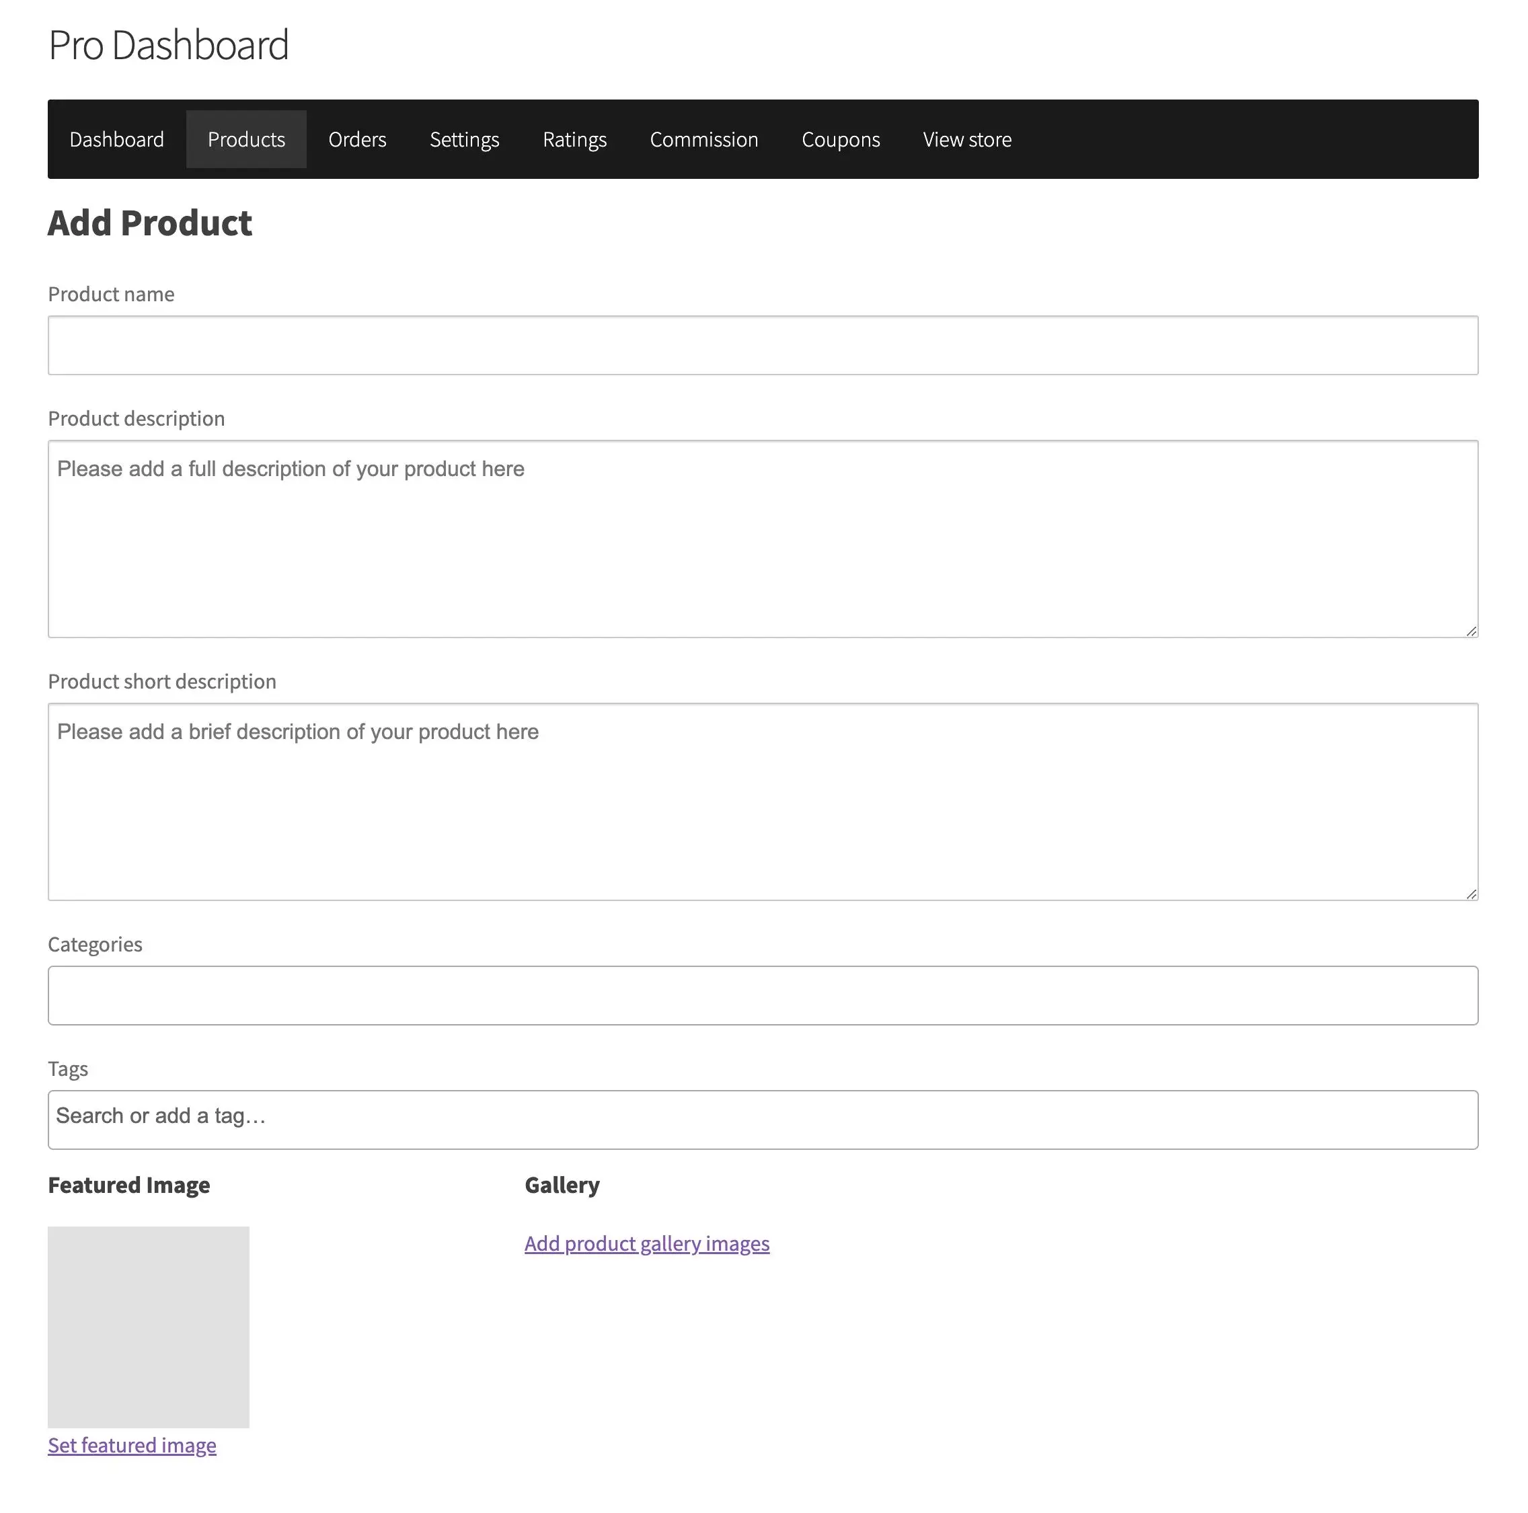Click Add product gallery images link

point(647,1244)
